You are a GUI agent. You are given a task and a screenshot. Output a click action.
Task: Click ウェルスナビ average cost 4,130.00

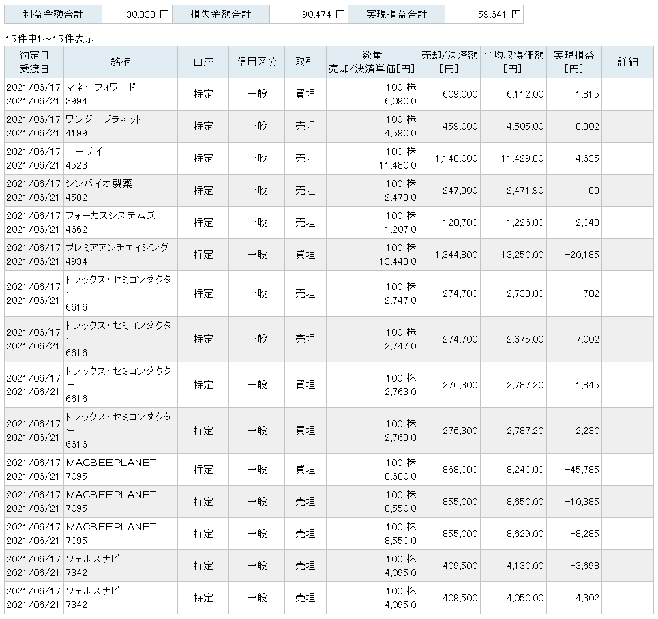(525, 566)
